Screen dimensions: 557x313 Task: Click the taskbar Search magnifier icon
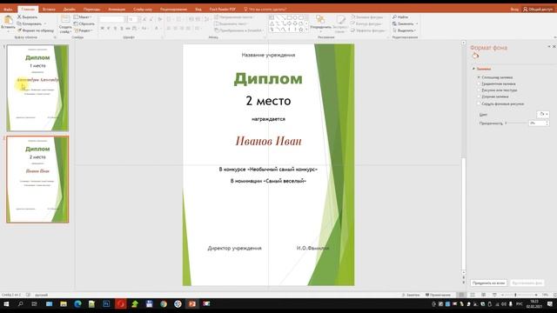(x=21, y=304)
